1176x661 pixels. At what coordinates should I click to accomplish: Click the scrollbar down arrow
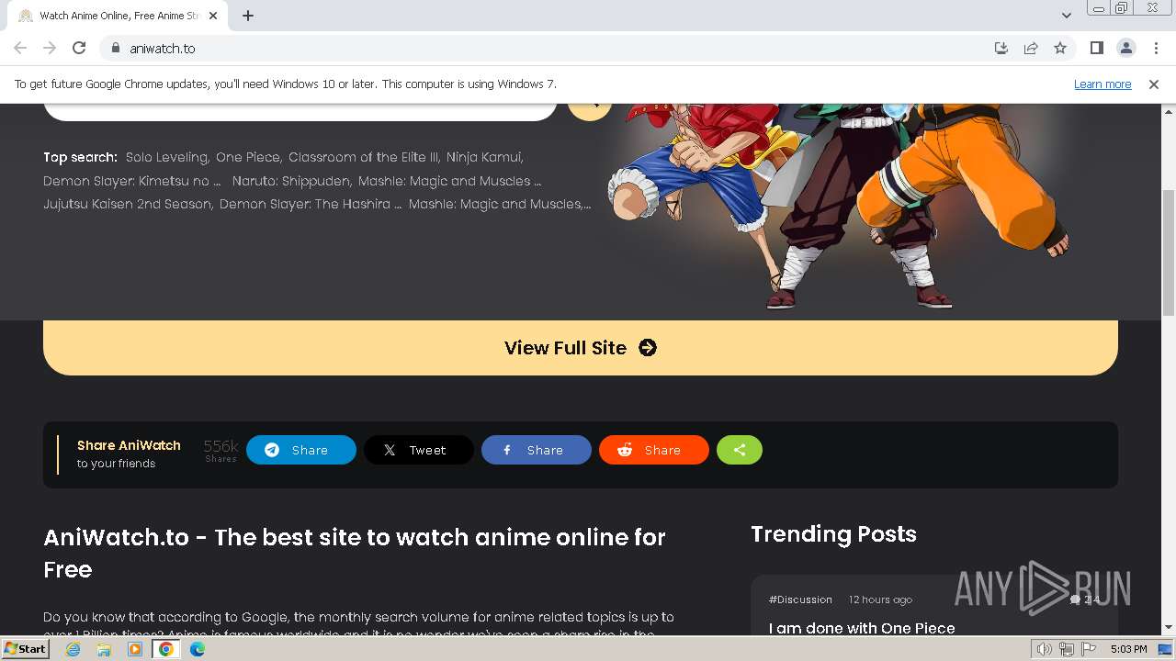coord(1169,628)
